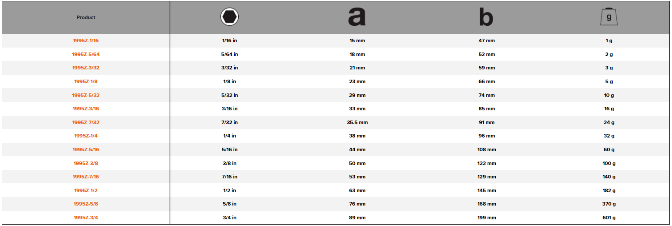Screen dimensions: 672x226
Task: Click the Product column header
Action: [86, 17]
